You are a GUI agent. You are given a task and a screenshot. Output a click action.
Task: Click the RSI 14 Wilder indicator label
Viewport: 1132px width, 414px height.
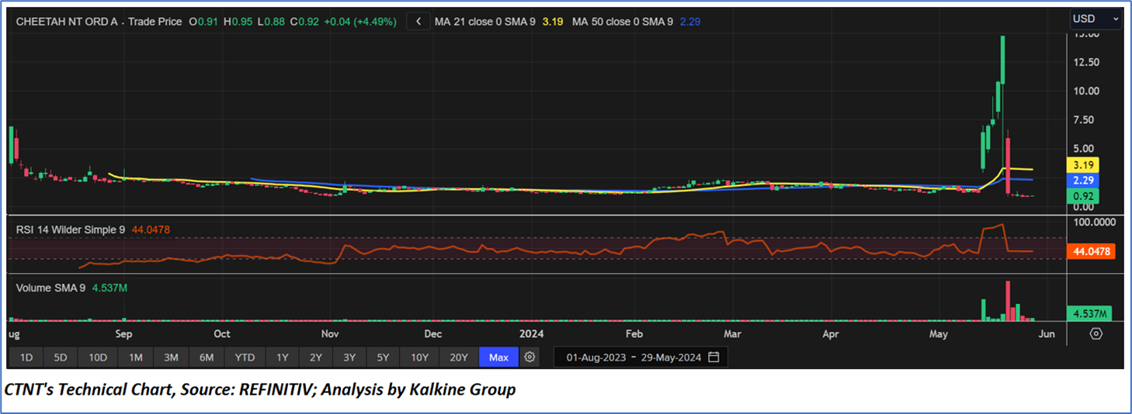coord(71,229)
